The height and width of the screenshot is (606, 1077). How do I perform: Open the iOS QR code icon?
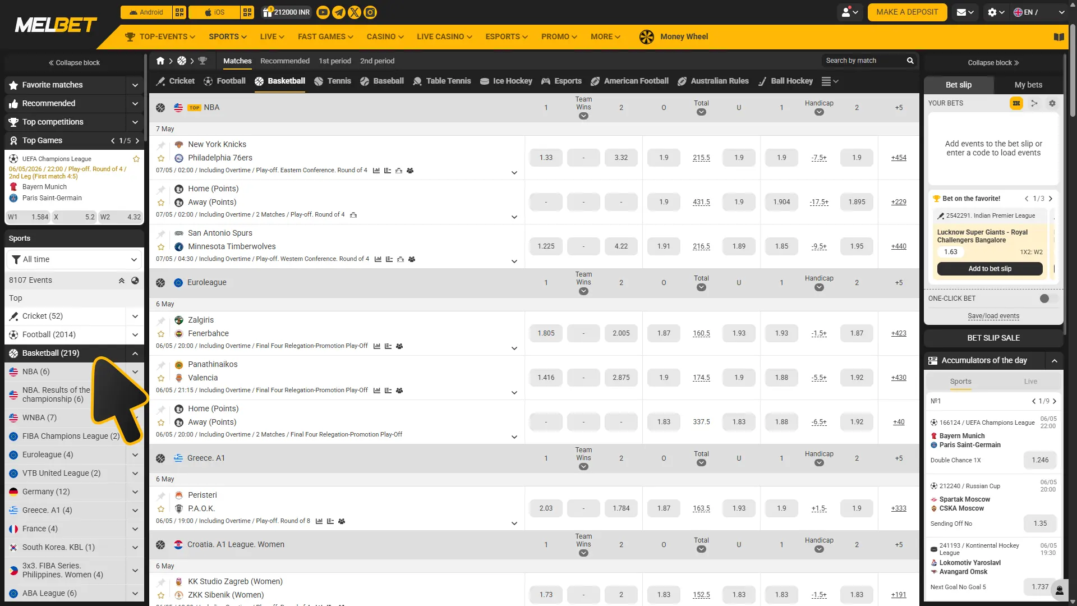pos(247,12)
